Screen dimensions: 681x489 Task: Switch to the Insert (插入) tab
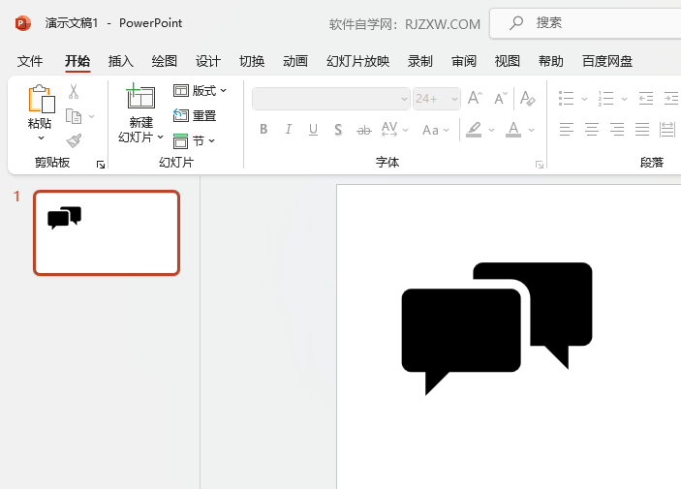(x=121, y=61)
